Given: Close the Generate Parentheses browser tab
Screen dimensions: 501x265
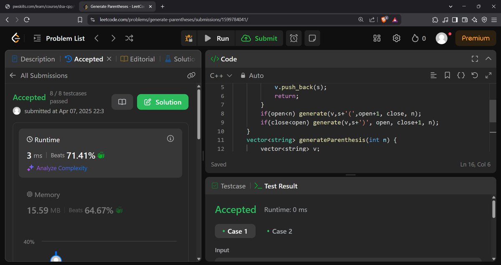Looking at the screenshot, I should click(x=150, y=6).
